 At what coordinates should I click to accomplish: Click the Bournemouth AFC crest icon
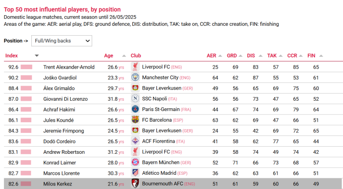click(135, 184)
